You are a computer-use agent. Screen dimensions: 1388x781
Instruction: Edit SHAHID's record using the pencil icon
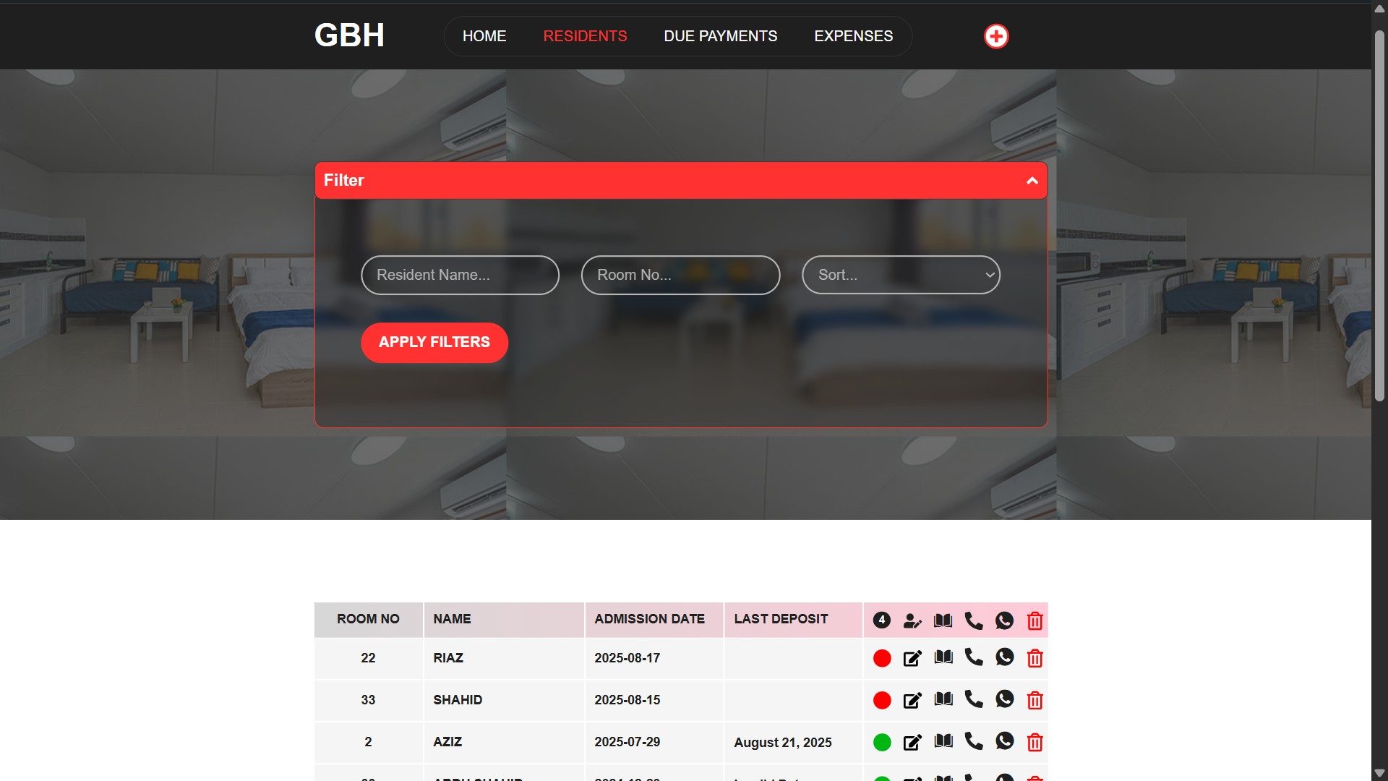point(912,700)
